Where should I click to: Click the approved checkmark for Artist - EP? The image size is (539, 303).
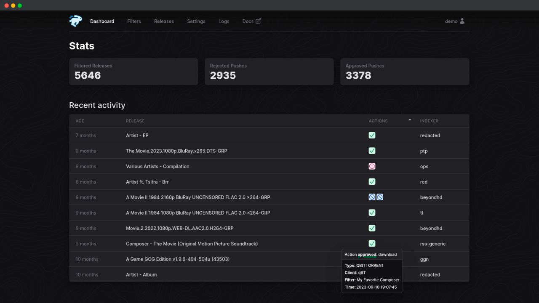(x=372, y=136)
